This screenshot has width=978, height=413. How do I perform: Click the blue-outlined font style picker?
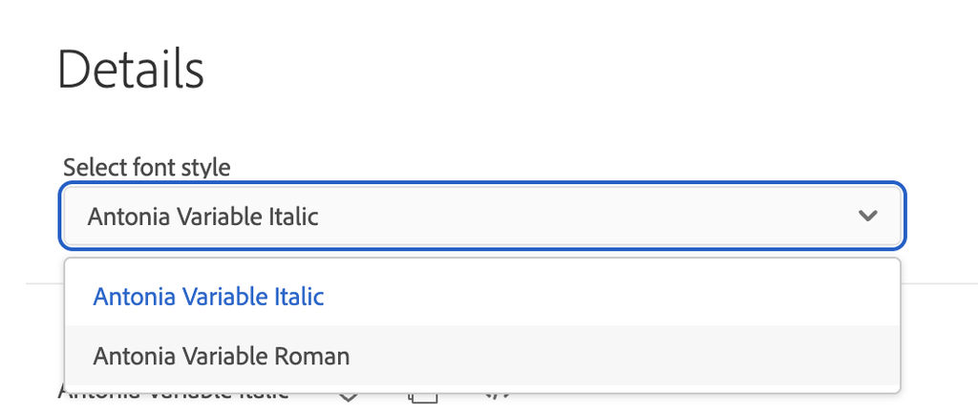pyautogui.click(x=482, y=217)
